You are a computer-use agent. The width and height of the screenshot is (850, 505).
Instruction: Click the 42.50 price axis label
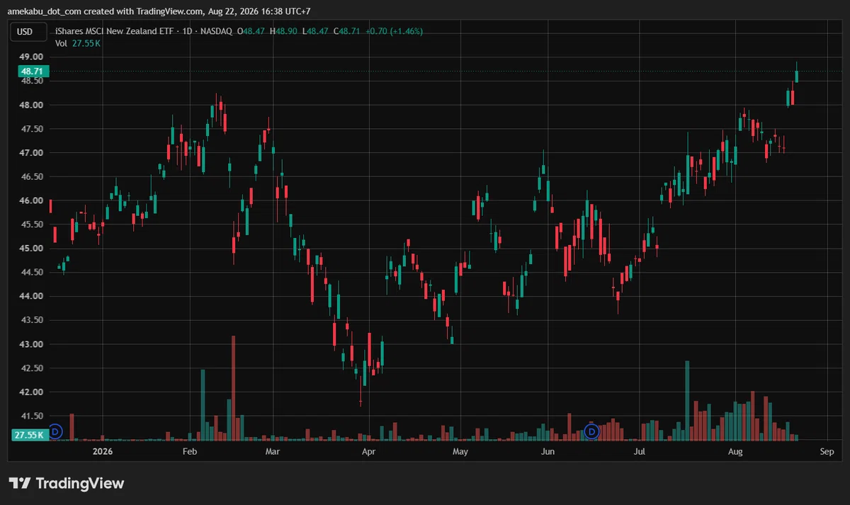(32, 369)
